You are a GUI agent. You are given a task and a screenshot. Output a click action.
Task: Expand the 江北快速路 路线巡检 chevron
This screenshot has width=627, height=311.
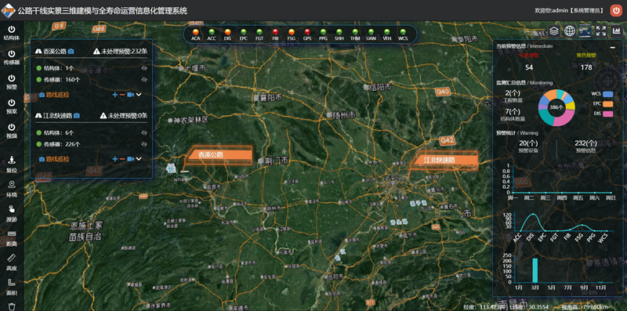139,159
